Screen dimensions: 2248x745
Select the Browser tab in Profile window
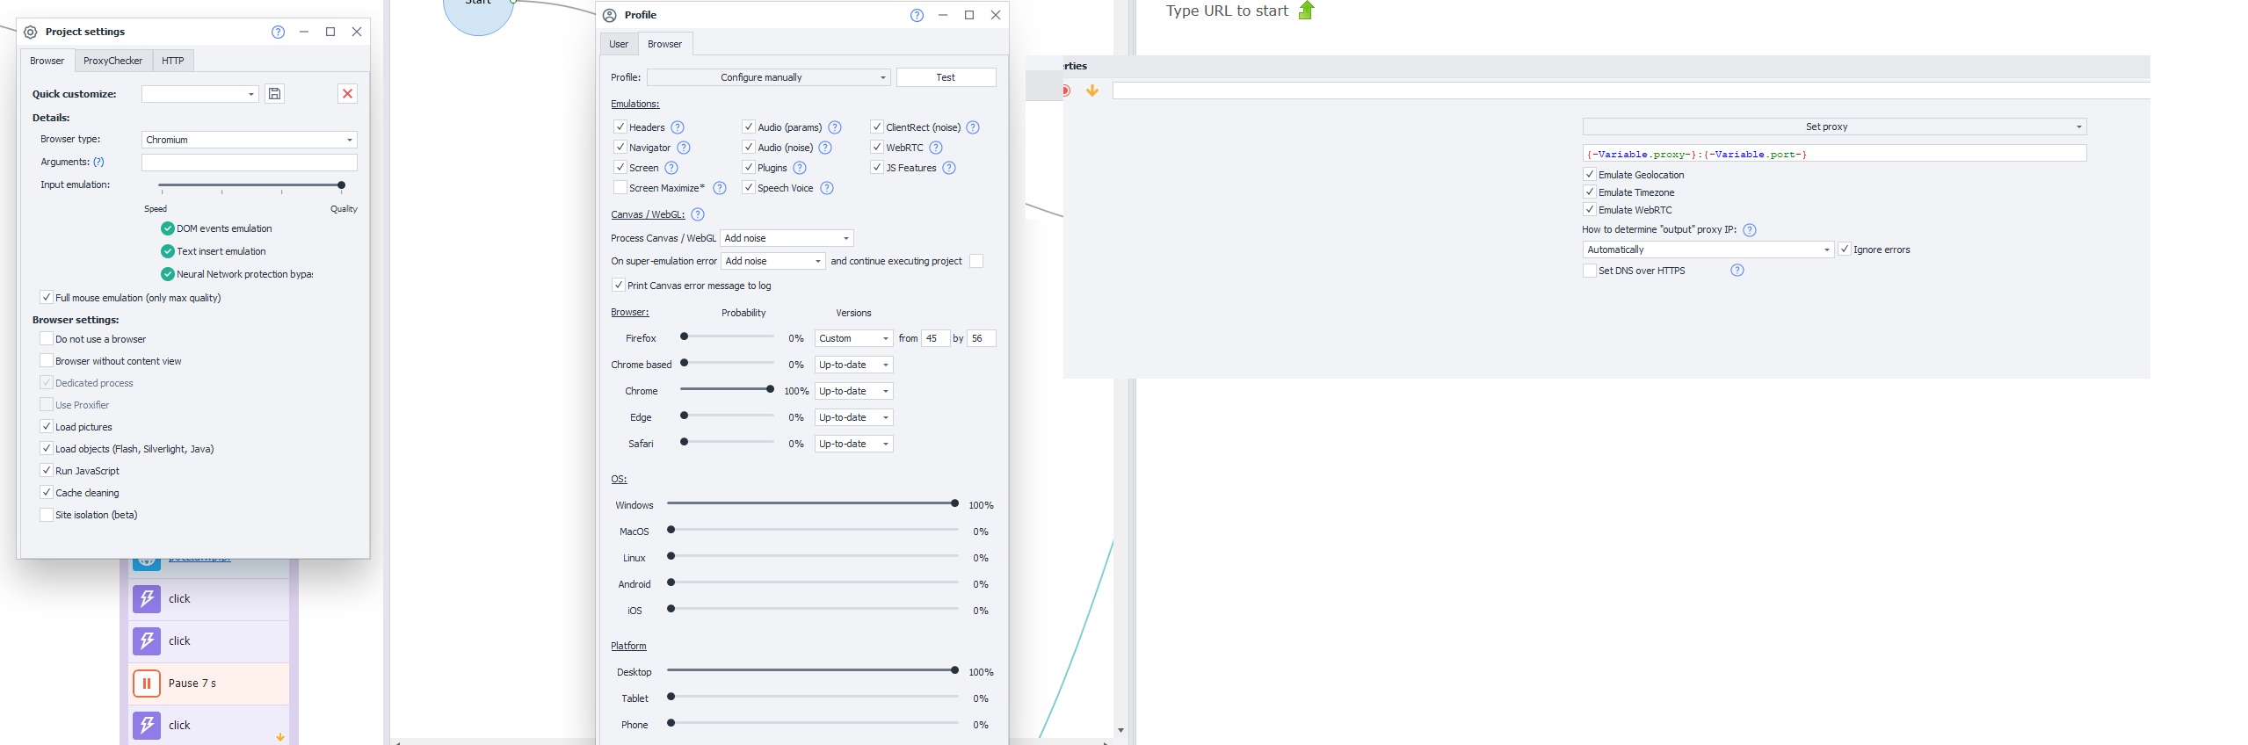pyautogui.click(x=665, y=44)
